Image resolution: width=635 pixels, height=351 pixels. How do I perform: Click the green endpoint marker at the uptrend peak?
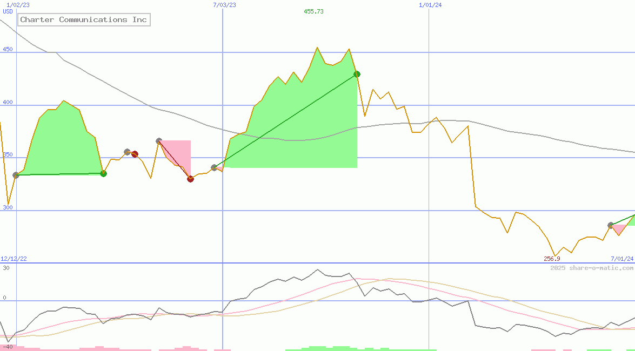[x=357, y=75]
